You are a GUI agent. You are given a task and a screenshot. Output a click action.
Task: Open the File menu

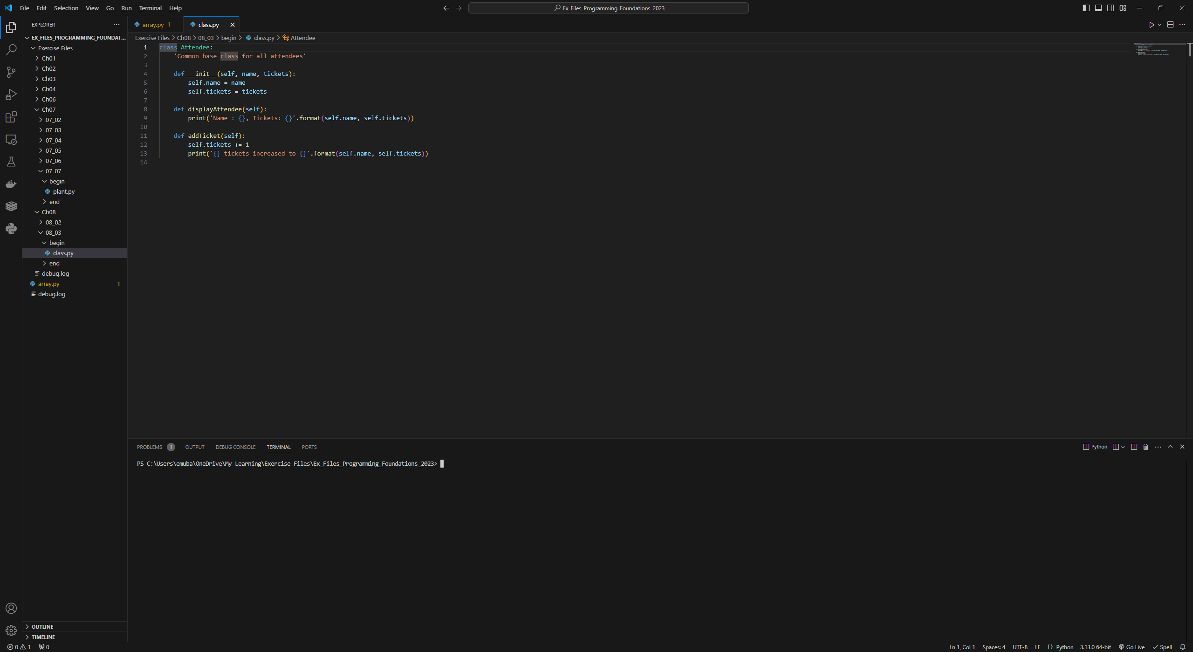tap(24, 8)
